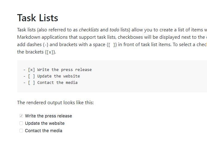Toggle the Write the press release checkbox
The image size is (207, 146).
pyautogui.click(x=21, y=116)
